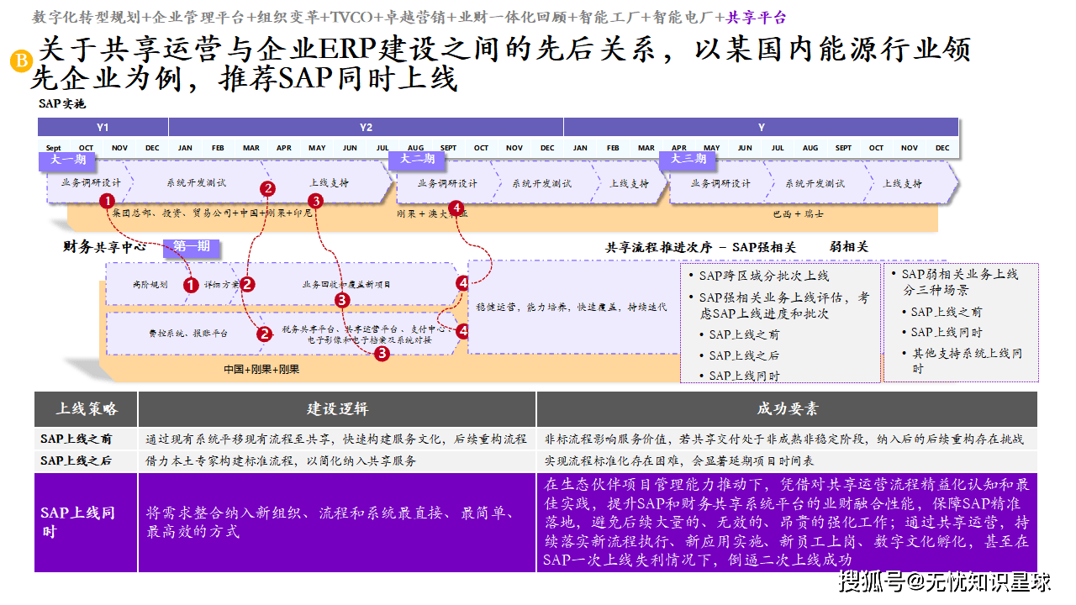Click red circle 4 below 大二期 phase
Image resolution: width=1076 pixels, height=605 pixels.
point(456,207)
